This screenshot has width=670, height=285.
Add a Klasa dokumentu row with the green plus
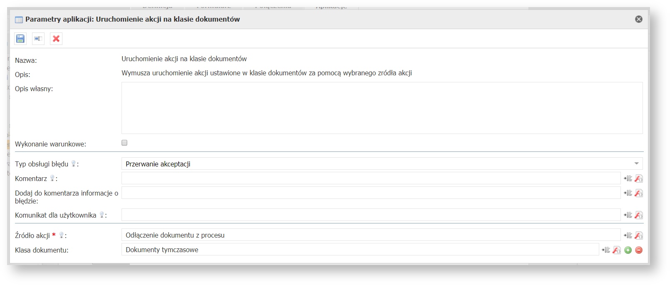(x=628, y=250)
